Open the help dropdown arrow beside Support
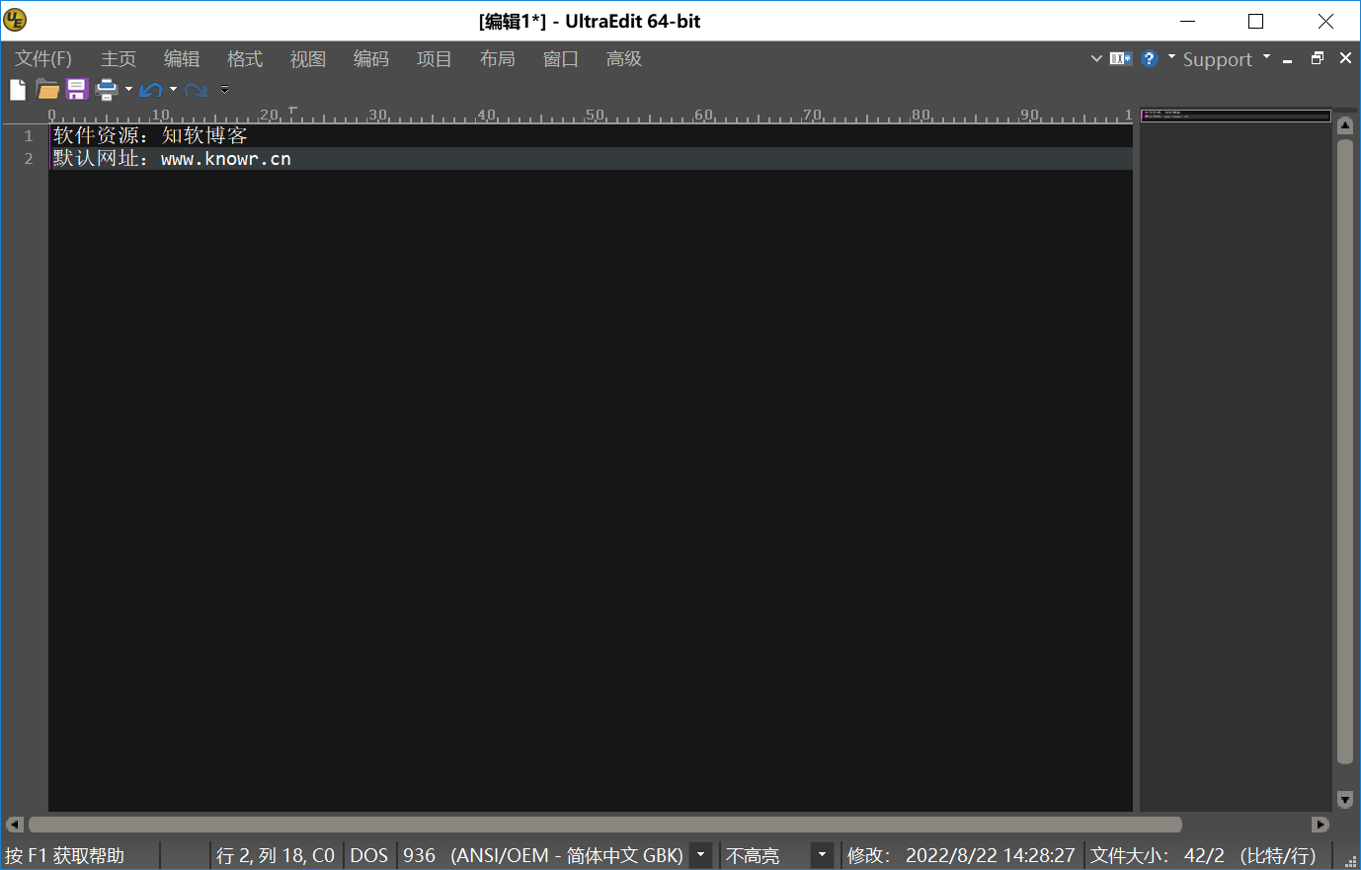 [1171, 57]
